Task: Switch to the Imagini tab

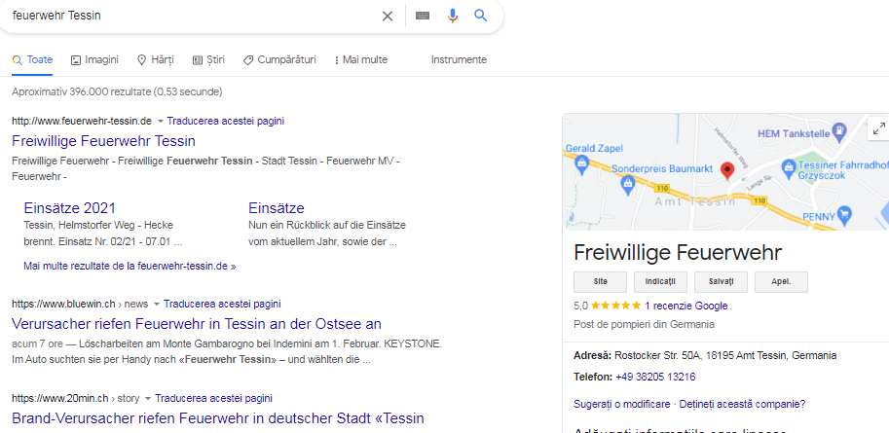Action: coord(94,59)
